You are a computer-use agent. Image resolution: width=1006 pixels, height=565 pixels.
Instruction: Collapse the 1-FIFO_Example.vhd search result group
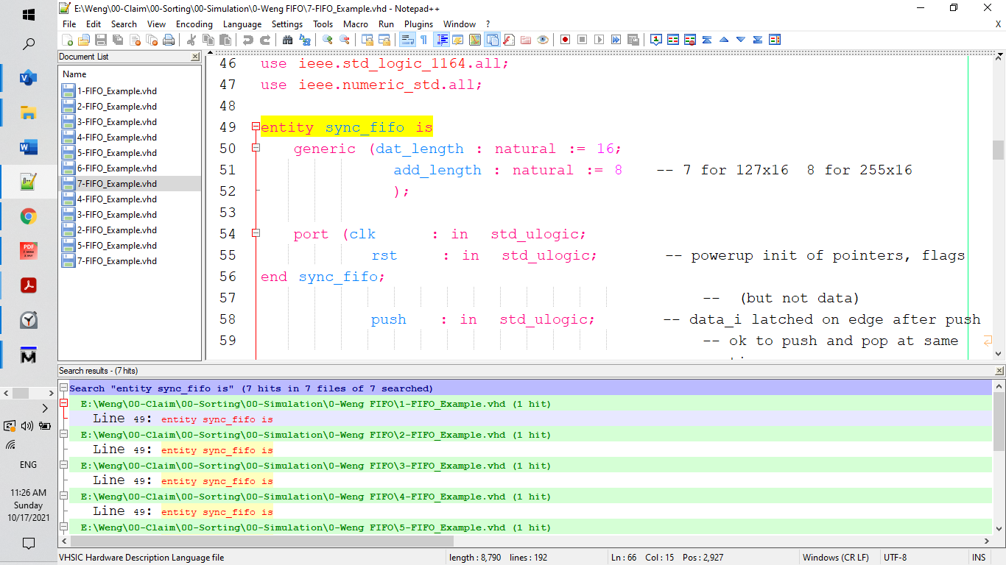pos(64,403)
